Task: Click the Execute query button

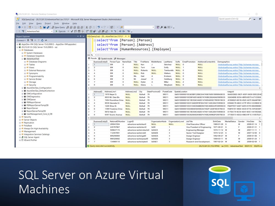Action: pyautogui.click(x=61, y=31)
